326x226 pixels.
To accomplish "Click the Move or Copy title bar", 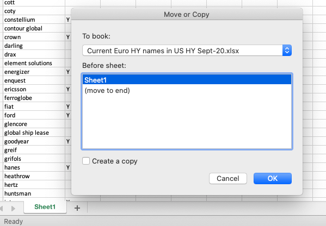I will coord(187,14).
